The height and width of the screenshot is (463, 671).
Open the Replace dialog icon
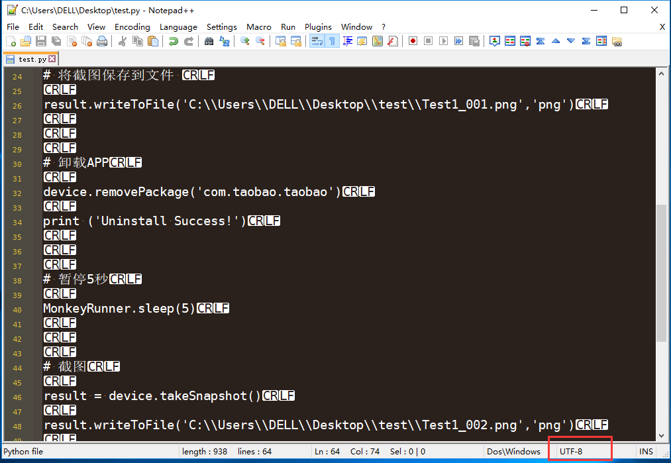tap(225, 42)
